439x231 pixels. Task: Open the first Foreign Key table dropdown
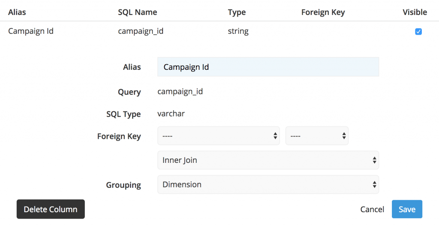pyautogui.click(x=218, y=136)
